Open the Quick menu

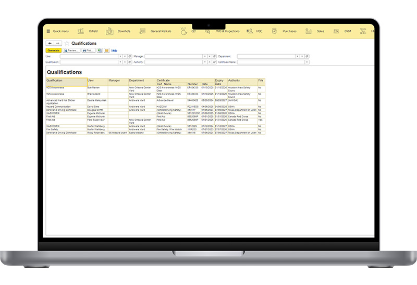coord(57,31)
